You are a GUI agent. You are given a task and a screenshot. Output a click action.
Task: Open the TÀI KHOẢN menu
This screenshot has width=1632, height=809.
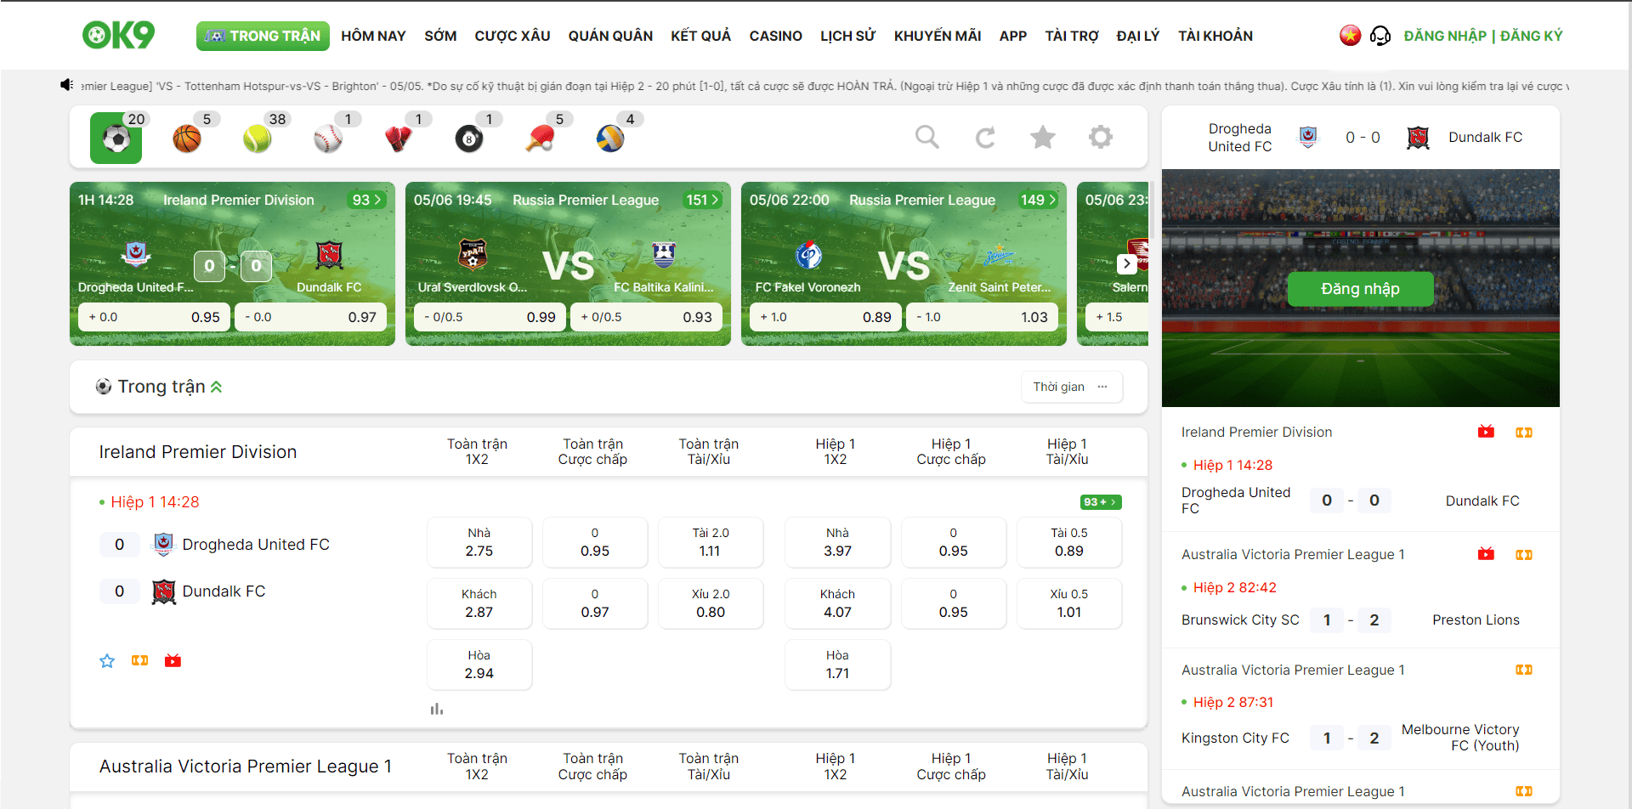pyautogui.click(x=1215, y=36)
